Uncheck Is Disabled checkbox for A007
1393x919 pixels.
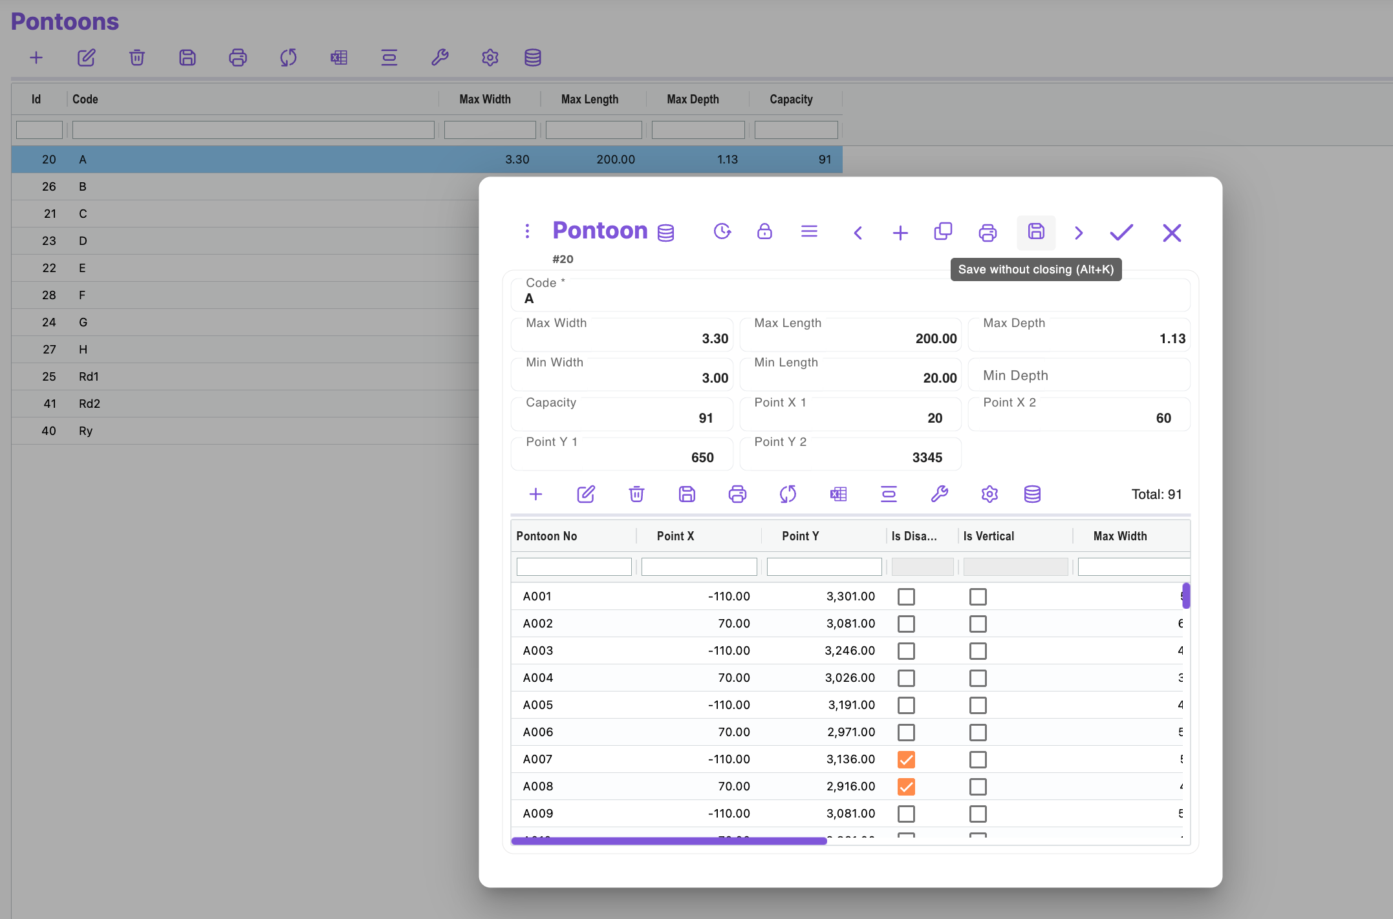(906, 759)
